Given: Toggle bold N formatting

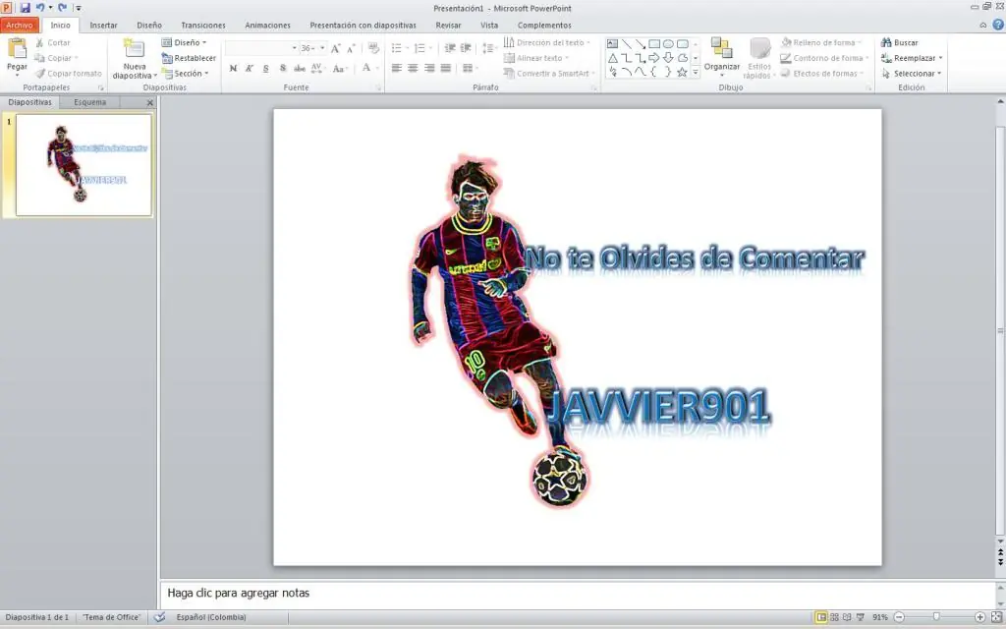Looking at the screenshot, I should [x=233, y=68].
